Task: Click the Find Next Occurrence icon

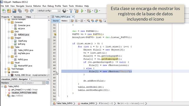Action: [97, 21]
